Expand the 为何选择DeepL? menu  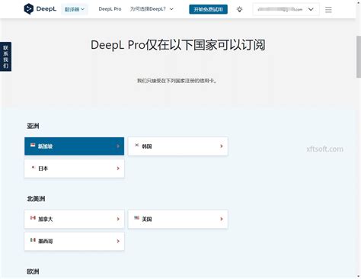[x=152, y=9]
